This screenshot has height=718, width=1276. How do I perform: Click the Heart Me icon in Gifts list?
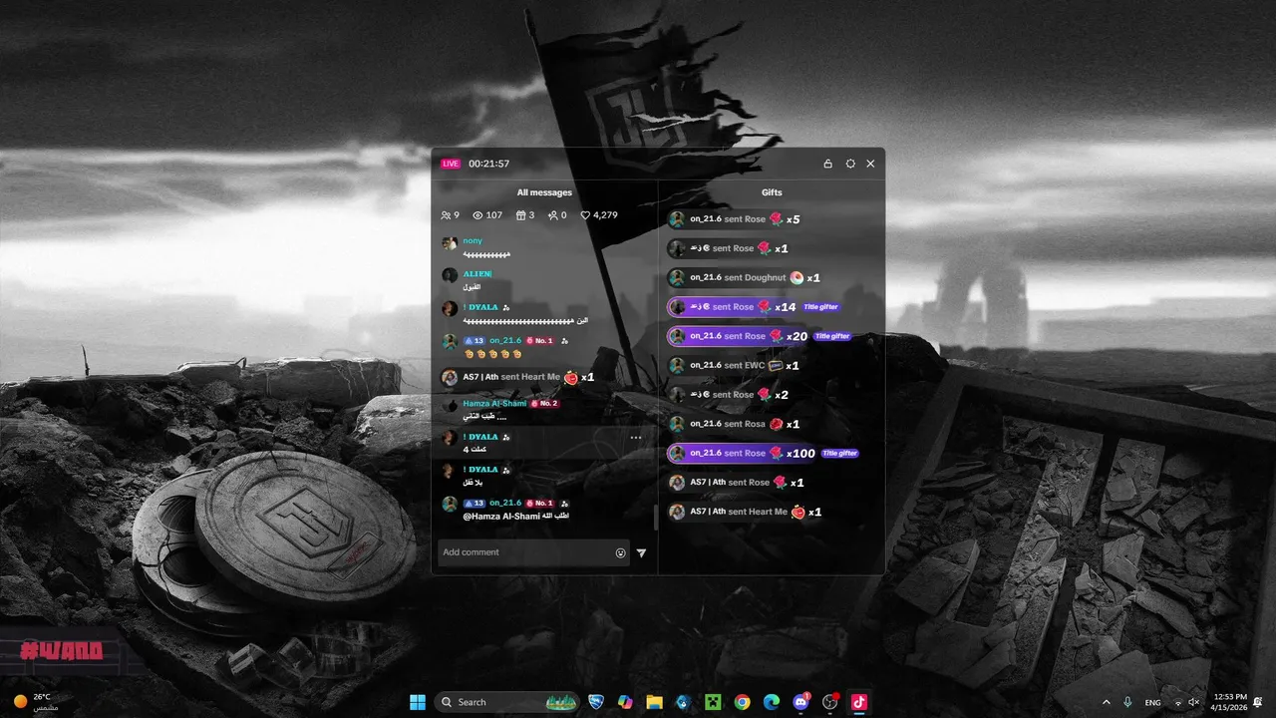click(798, 513)
